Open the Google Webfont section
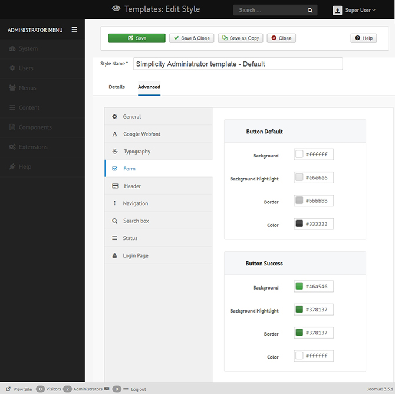The width and height of the screenshot is (395, 394). coord(159,134)
